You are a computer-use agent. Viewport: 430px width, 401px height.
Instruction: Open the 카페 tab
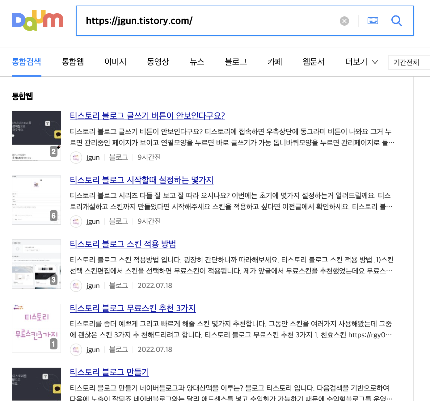coord(275,62)
